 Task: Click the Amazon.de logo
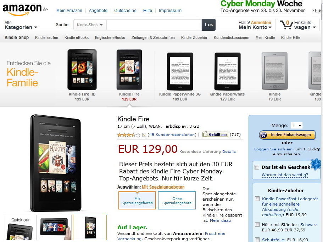click(x=25, y=10)
